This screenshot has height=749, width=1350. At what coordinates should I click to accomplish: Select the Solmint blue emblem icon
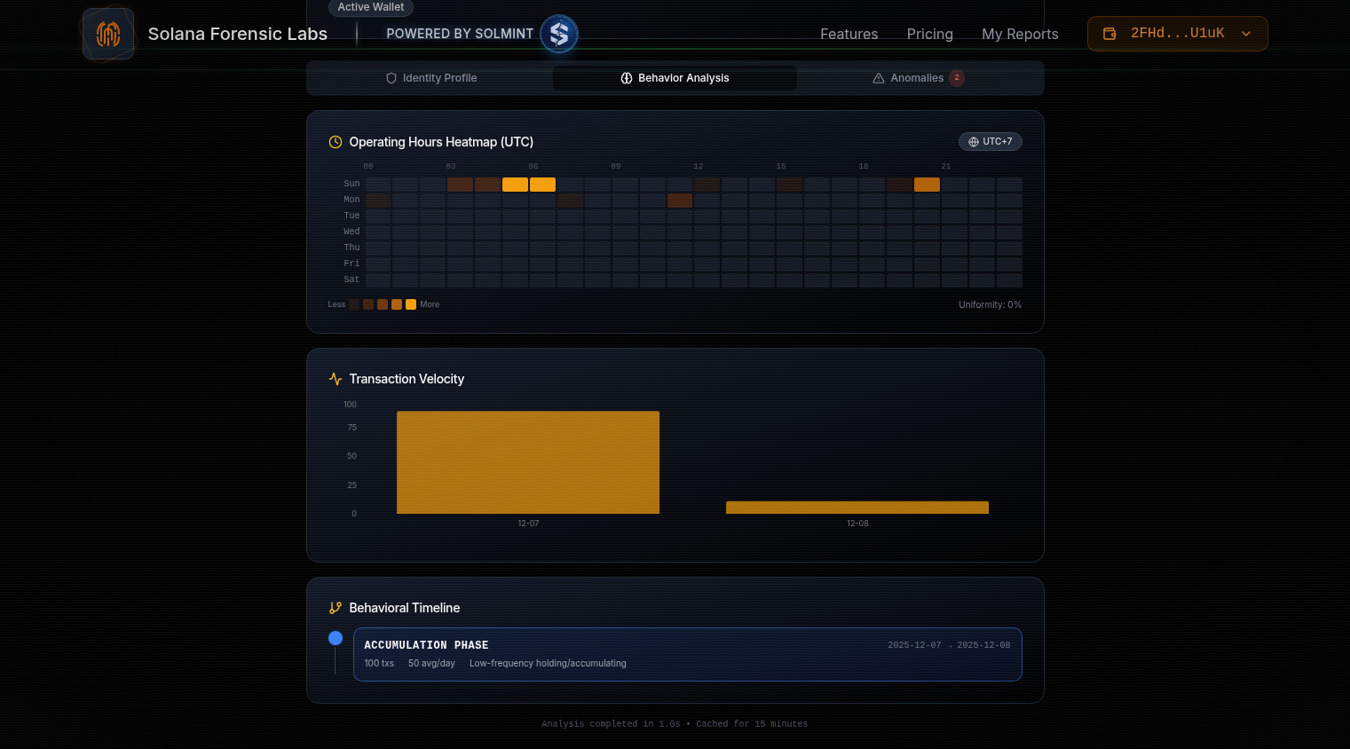click(x=559, y=34)
